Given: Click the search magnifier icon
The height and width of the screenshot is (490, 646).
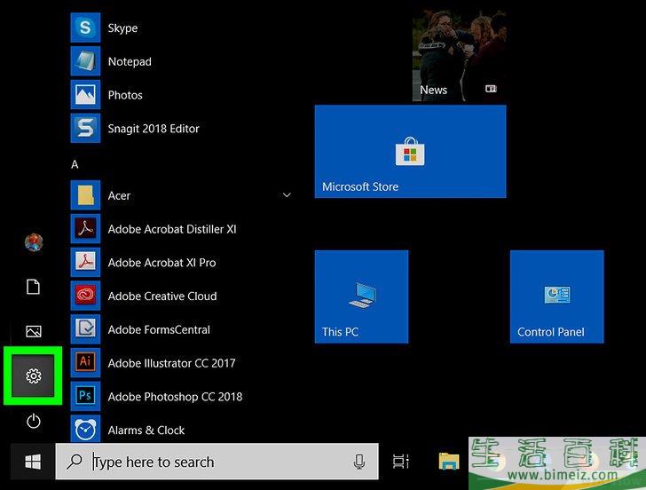Looking at the screenshot, I should (x=75, y=462).
